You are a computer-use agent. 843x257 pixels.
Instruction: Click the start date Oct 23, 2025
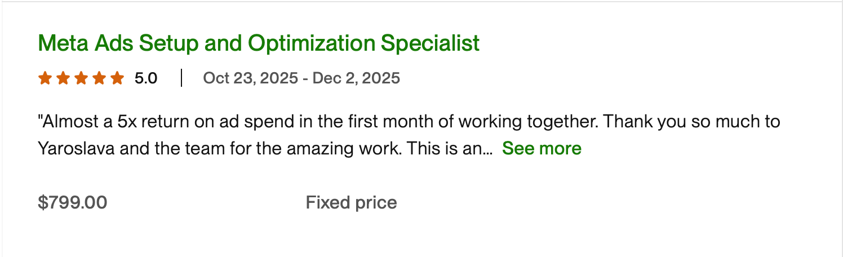tap(250, 78)
